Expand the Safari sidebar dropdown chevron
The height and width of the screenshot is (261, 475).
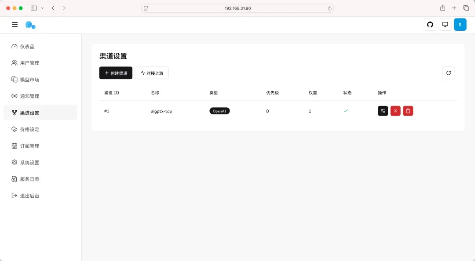pyautogui.click(x=42, y=8)
